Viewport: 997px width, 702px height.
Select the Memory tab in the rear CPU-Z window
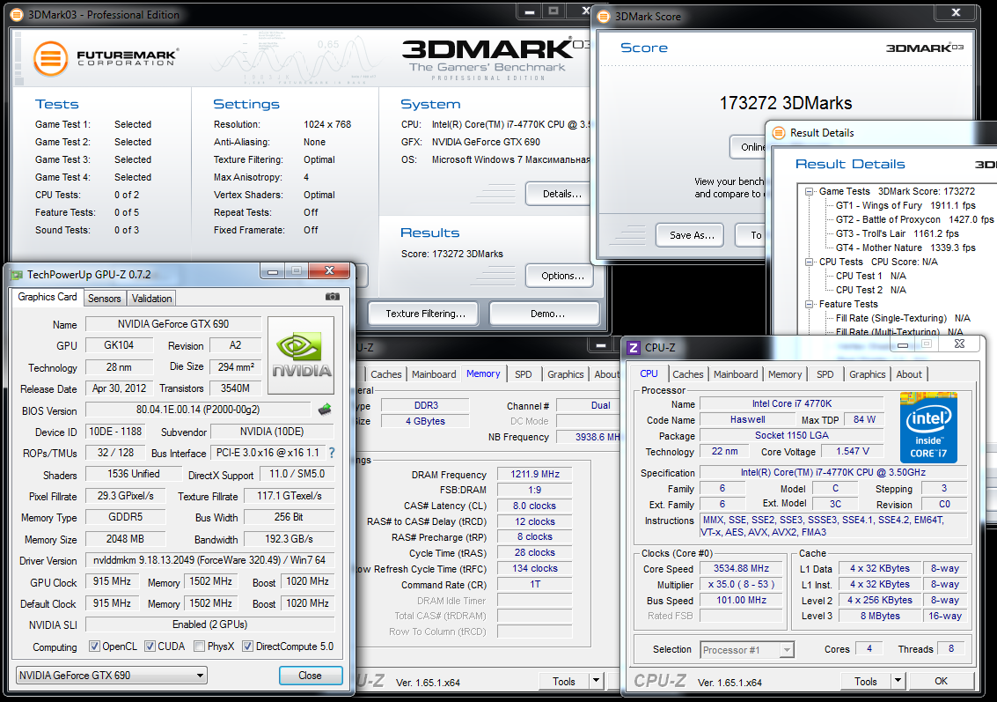coord(483,373)
